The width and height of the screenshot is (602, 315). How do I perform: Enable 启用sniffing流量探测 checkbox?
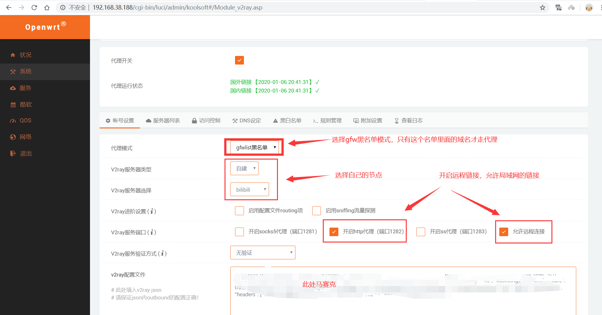pyautogui.click(x=316, y=211)
